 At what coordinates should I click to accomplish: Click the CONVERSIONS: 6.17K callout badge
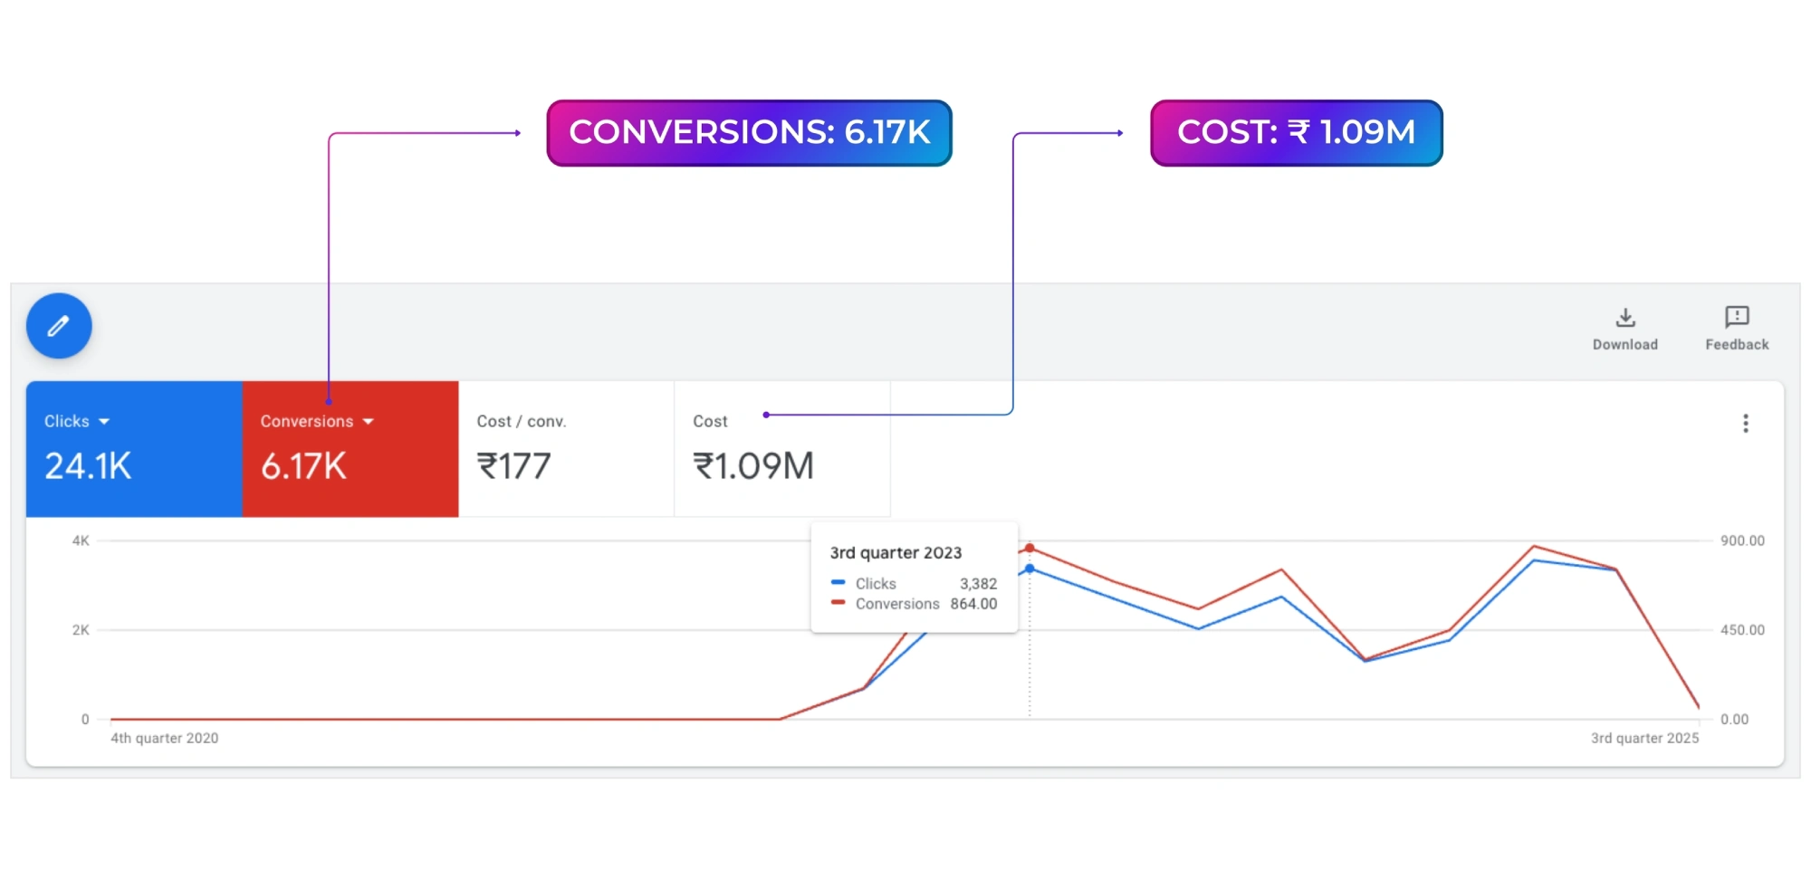[750, 132]
